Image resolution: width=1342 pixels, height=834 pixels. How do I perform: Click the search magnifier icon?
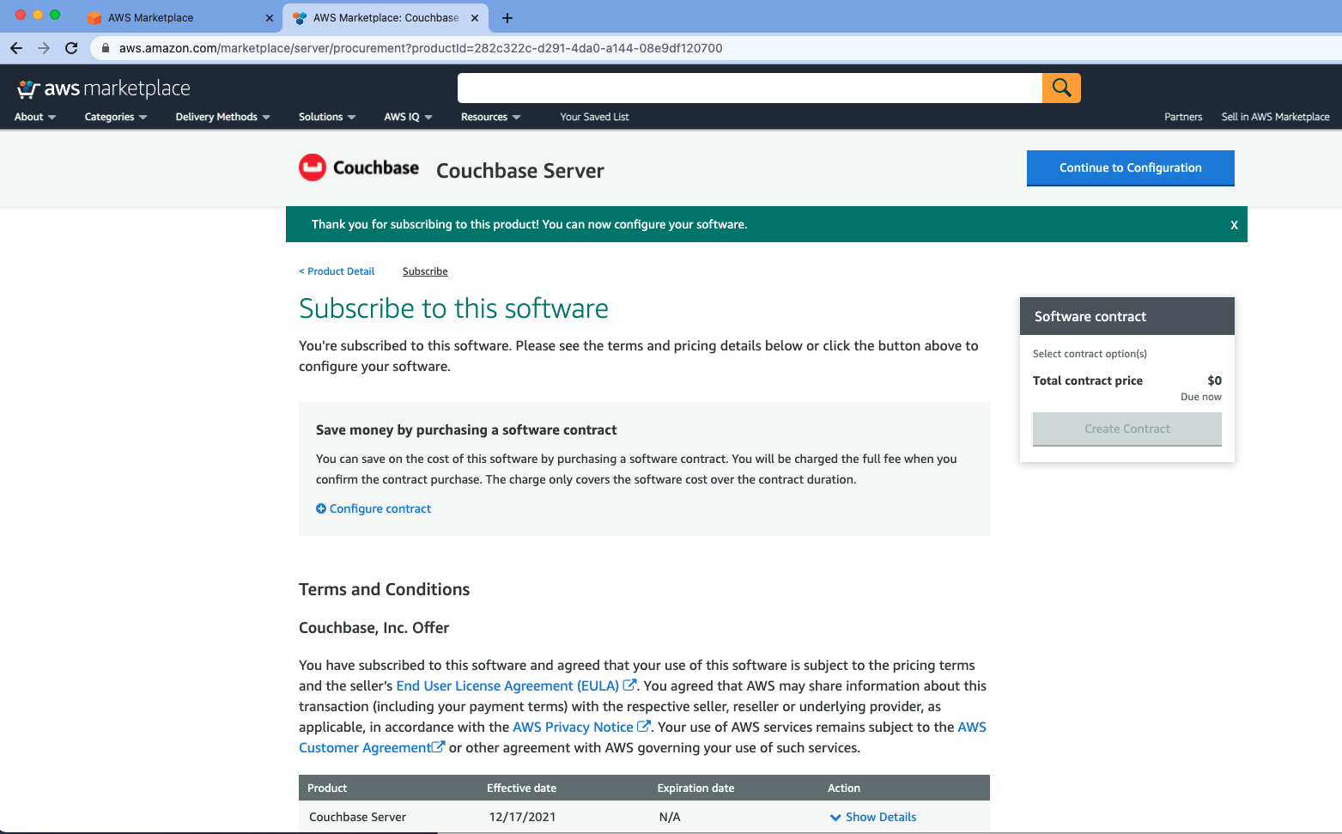1061,87
